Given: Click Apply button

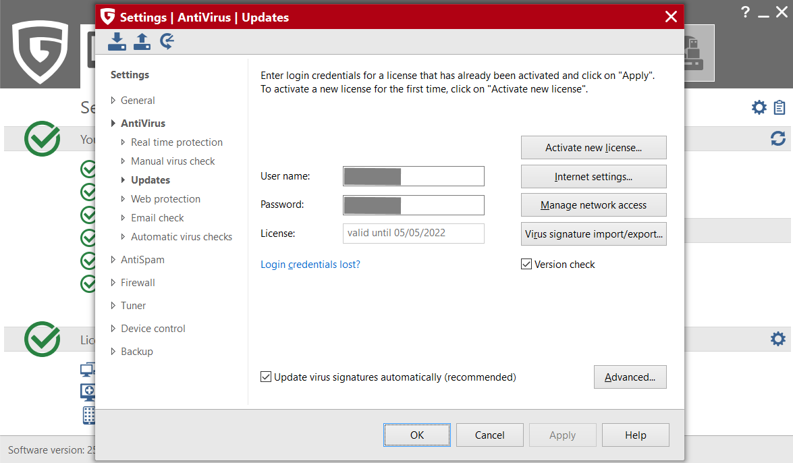Looking at the screenshot, I should [x=562, y=435].
